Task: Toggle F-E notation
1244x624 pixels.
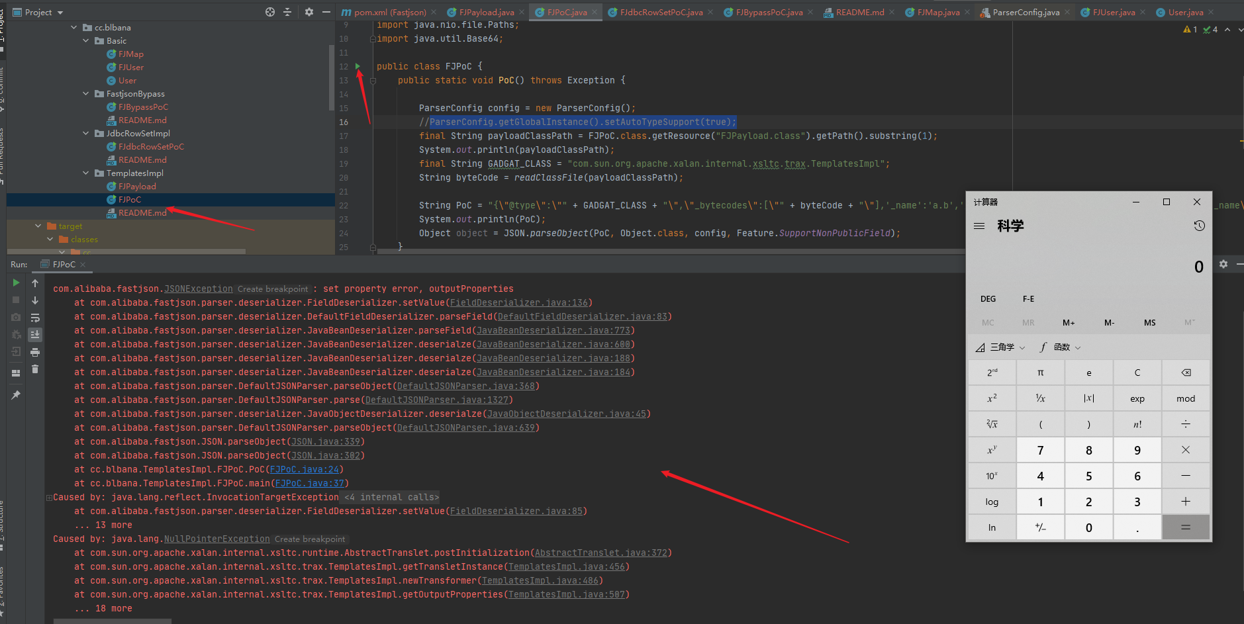Action: pyautogui.click(x=1028, y=298)
